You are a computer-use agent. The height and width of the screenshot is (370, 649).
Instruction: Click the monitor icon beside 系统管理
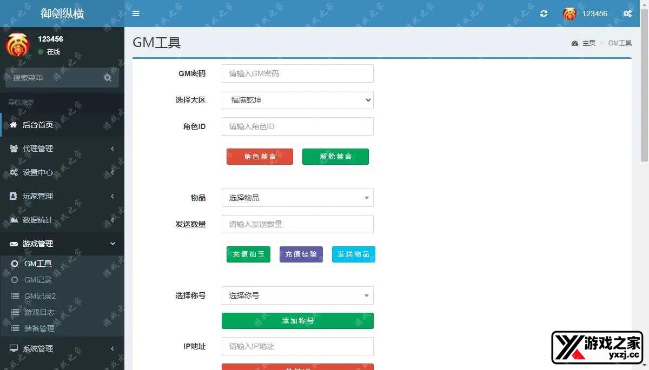pos(14,348)
